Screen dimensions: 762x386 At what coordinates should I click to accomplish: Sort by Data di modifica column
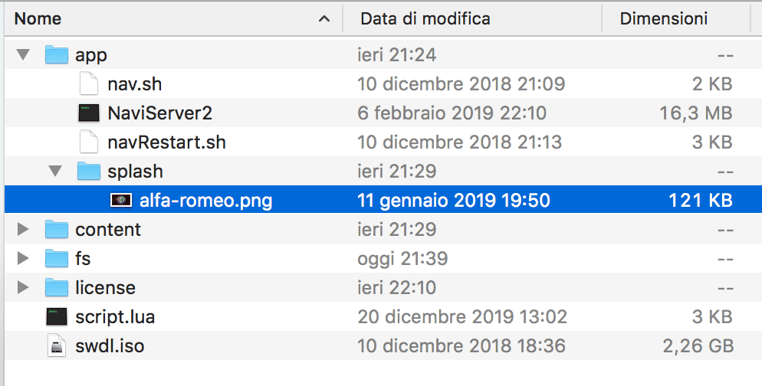(425, 18)
